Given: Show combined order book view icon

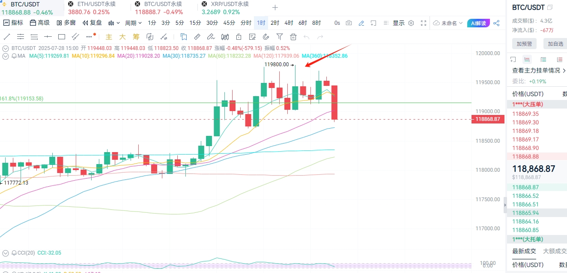Looking at the screenshot, I should (x=527, y=60).
